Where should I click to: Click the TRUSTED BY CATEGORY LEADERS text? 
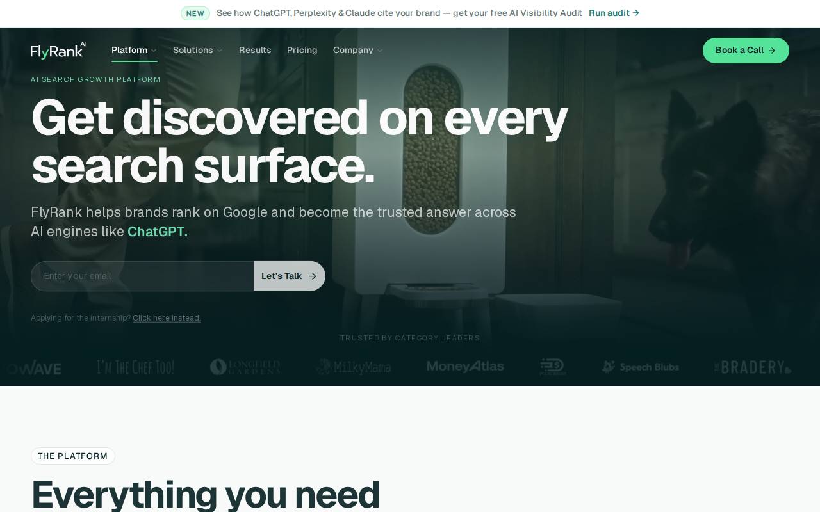click(410, 338)
